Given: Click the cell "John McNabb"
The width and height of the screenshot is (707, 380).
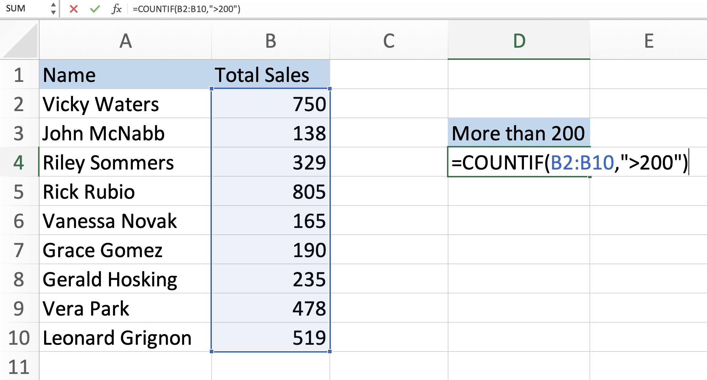Looking at the screenshot, I should pyautogui.click(x=125, y=133).
